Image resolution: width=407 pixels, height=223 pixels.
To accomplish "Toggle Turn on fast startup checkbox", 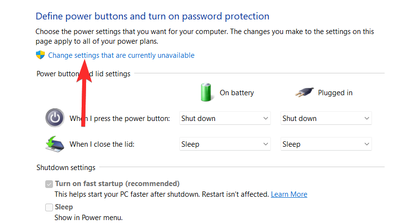I will pyautogui.click(x=49, y=184).
